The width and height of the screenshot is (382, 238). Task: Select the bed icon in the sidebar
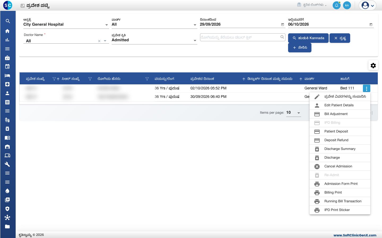click(7, 75)
